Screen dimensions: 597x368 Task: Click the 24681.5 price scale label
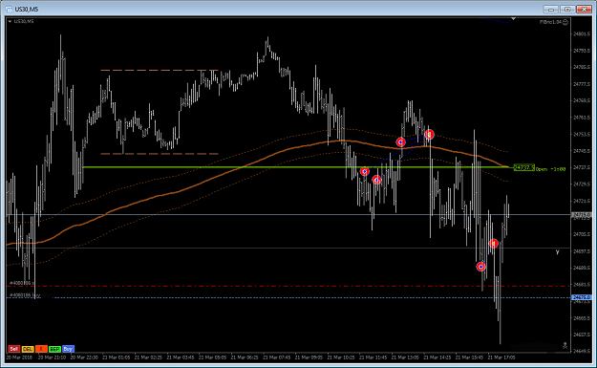[582, 285]
